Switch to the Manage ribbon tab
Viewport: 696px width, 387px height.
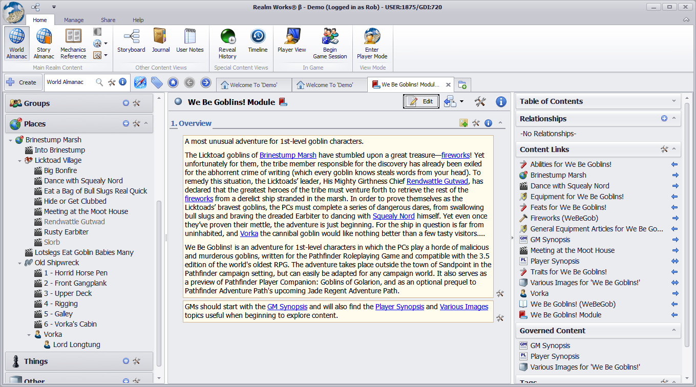point(74,20)
